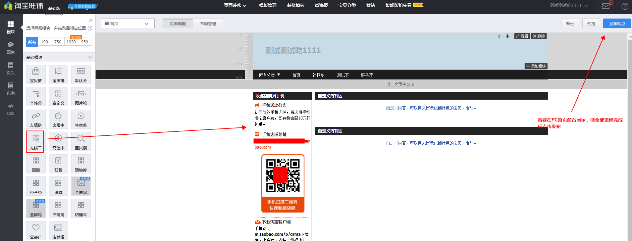Viewport: 632px width, 241px height.
Task: Select the 店铺公 shop notice module
Action: pyautogui.click(x=81, y=209)
